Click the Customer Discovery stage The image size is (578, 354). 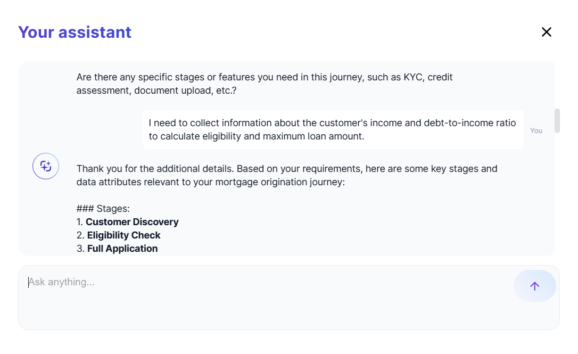click(x=132, y=222)
